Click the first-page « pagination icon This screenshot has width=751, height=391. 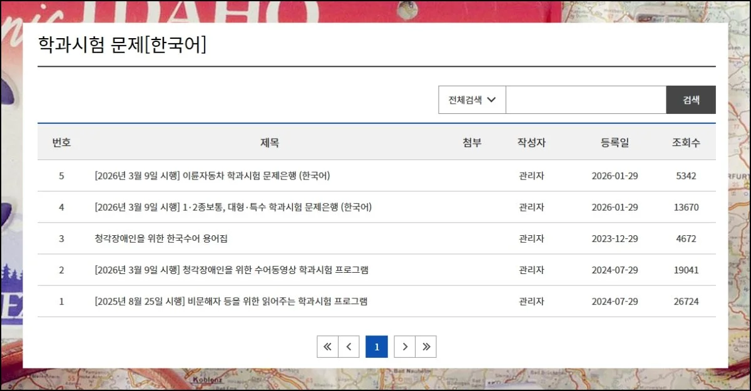coord(327,346)
